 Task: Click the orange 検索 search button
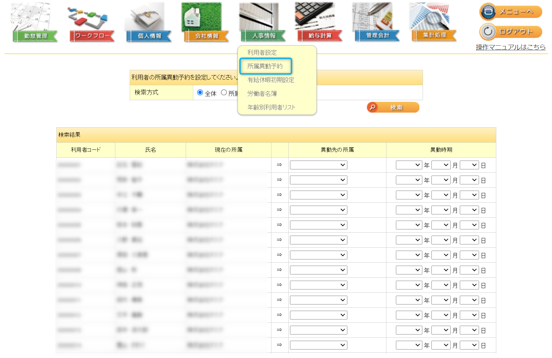(393, 107)
